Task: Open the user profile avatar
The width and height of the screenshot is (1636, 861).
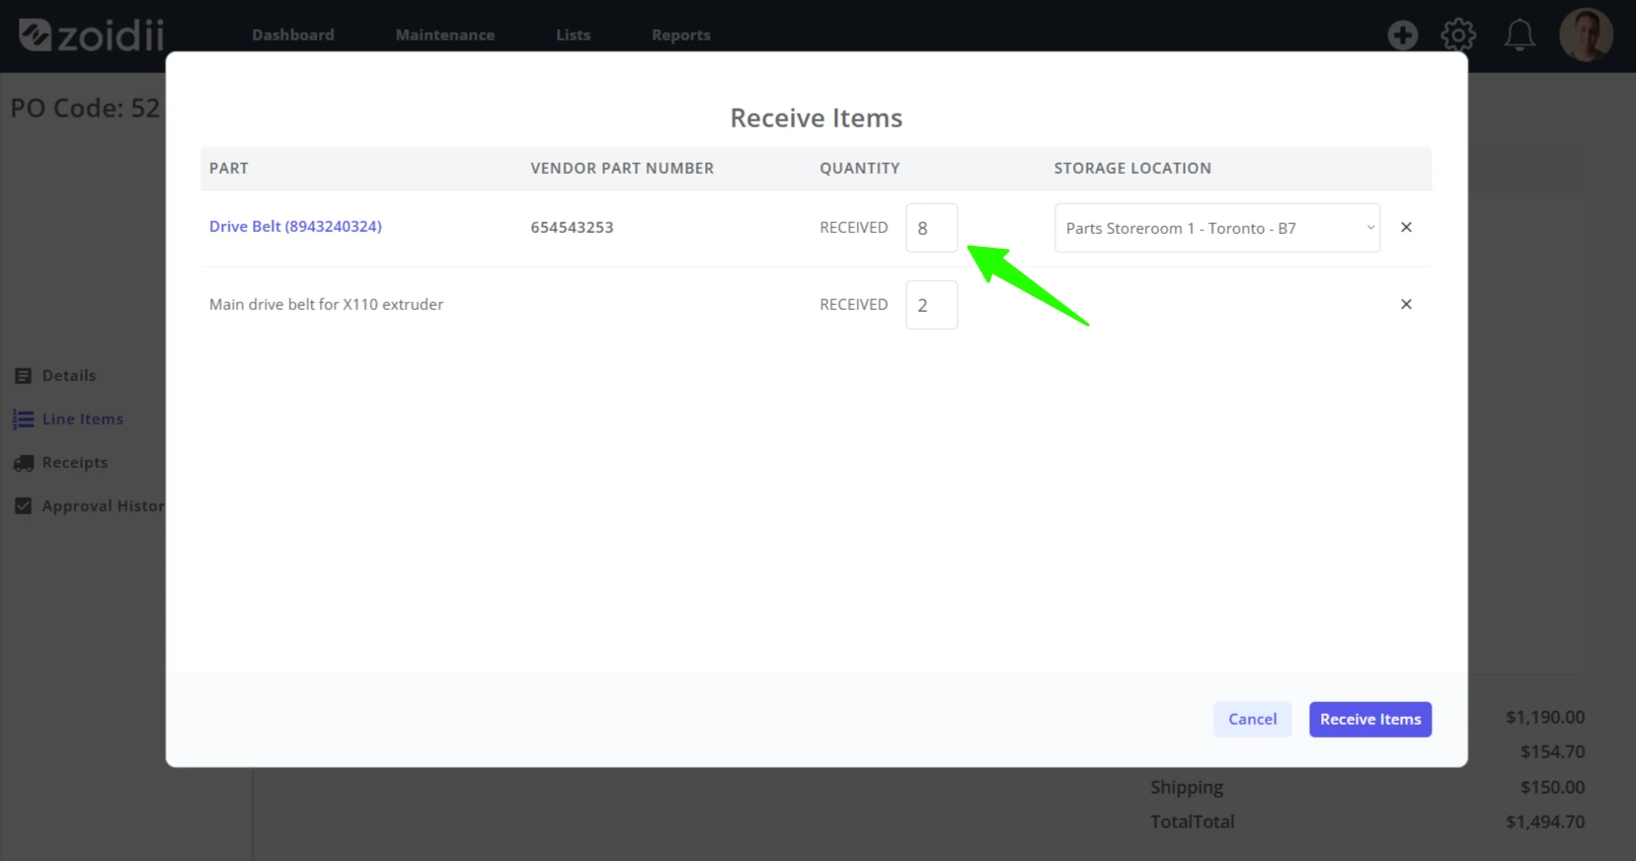Action: pyautogui.click(x=1586, y=36)
